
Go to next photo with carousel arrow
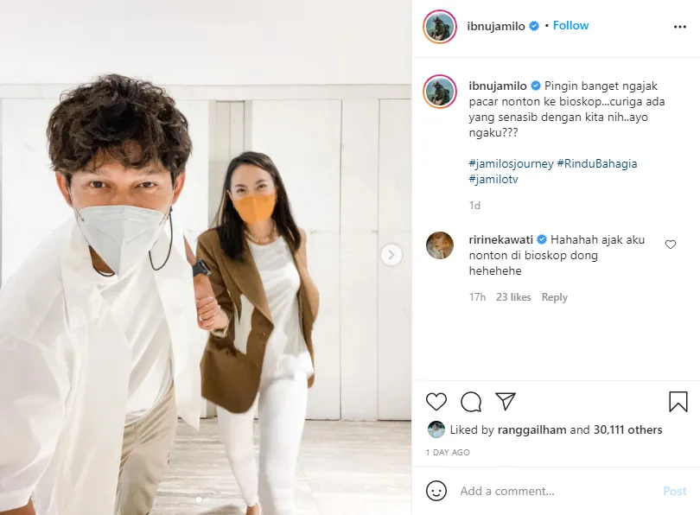point(391,255)
